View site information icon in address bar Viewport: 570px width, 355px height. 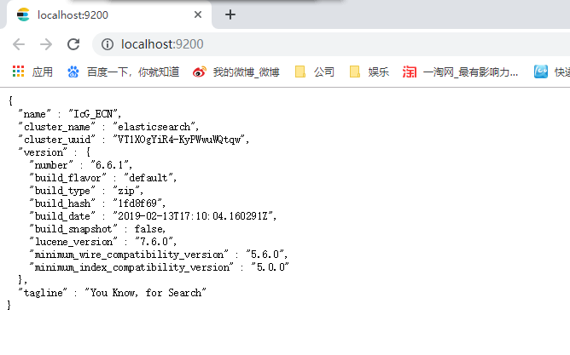click(108, 44)
